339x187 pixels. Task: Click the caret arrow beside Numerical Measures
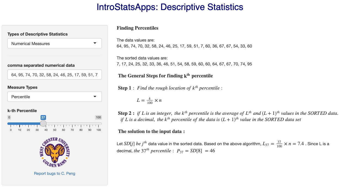pos(95,43)
